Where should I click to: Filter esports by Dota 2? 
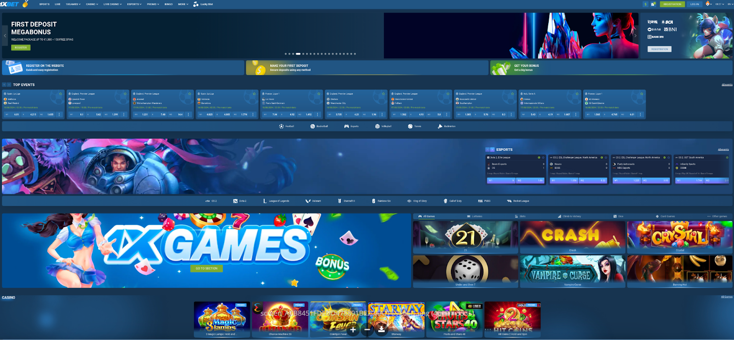(x=239, y=201)
